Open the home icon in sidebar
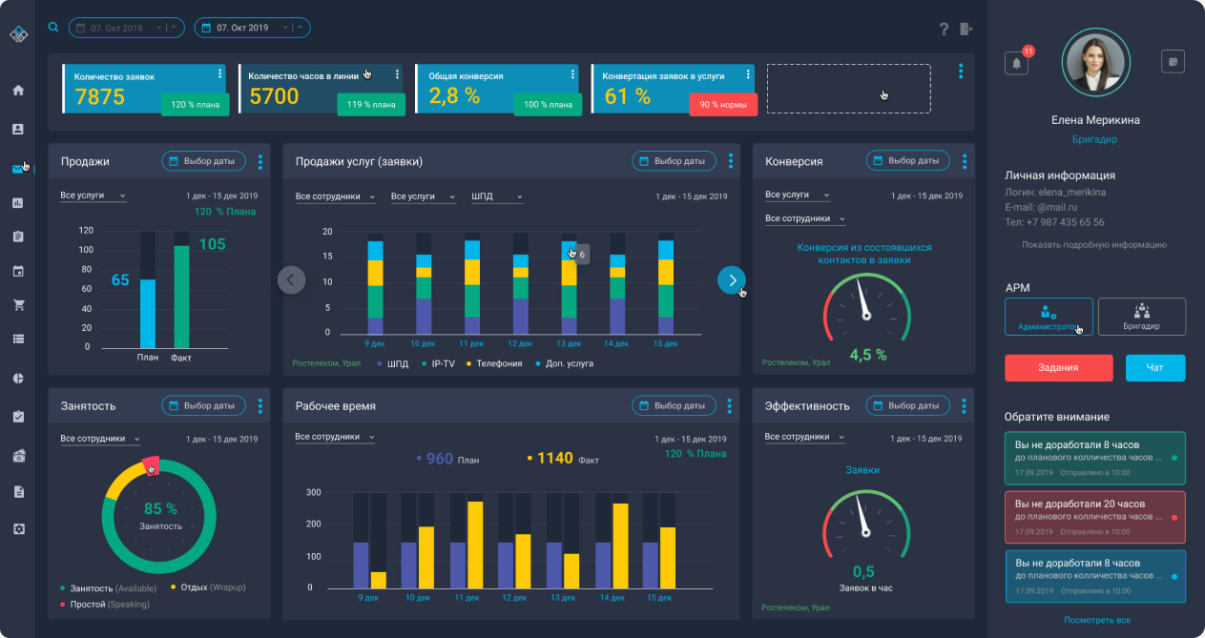The height and width of the screenshot is (638, 1205). 17,91
